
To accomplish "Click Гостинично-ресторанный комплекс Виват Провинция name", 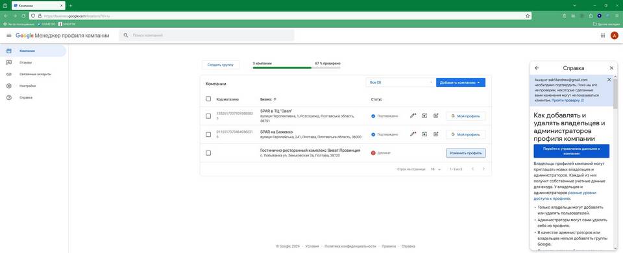I will click(x=310, y=151).
